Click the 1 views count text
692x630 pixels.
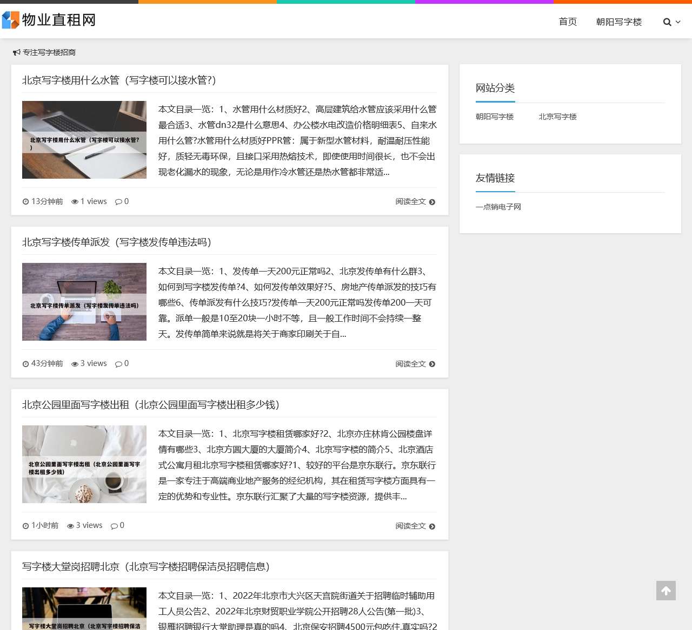tap(94, 201)
